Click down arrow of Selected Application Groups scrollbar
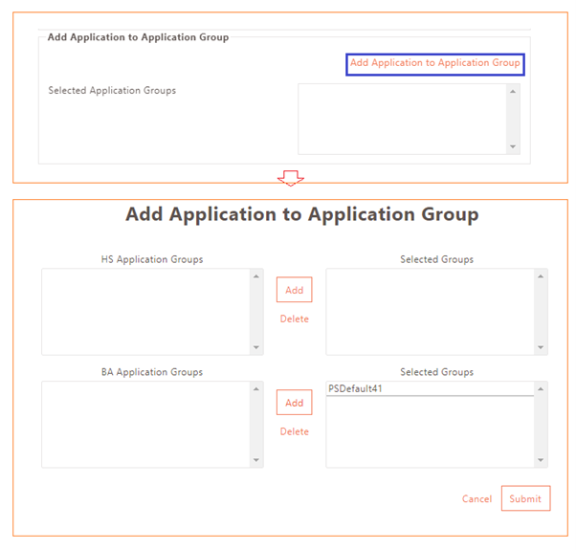 (x=513, y=147)
